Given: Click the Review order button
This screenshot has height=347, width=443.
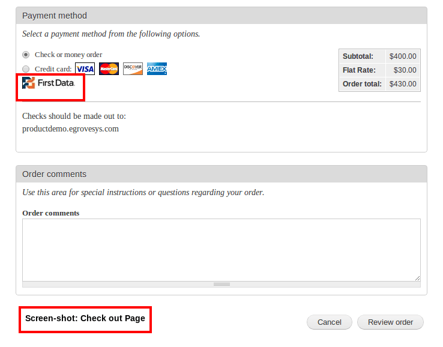Looking at the screenshot, I should tap(390, 322).
